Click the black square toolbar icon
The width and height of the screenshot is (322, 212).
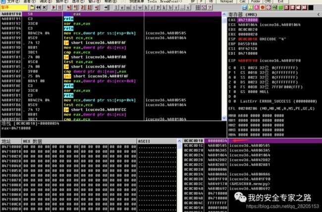tap(311, 7)
